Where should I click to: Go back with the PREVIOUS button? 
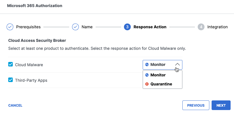[196, 105]
